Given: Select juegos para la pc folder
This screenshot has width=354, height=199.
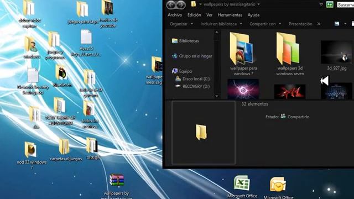Looking at the screenshot, I should [x=83, y=13].
